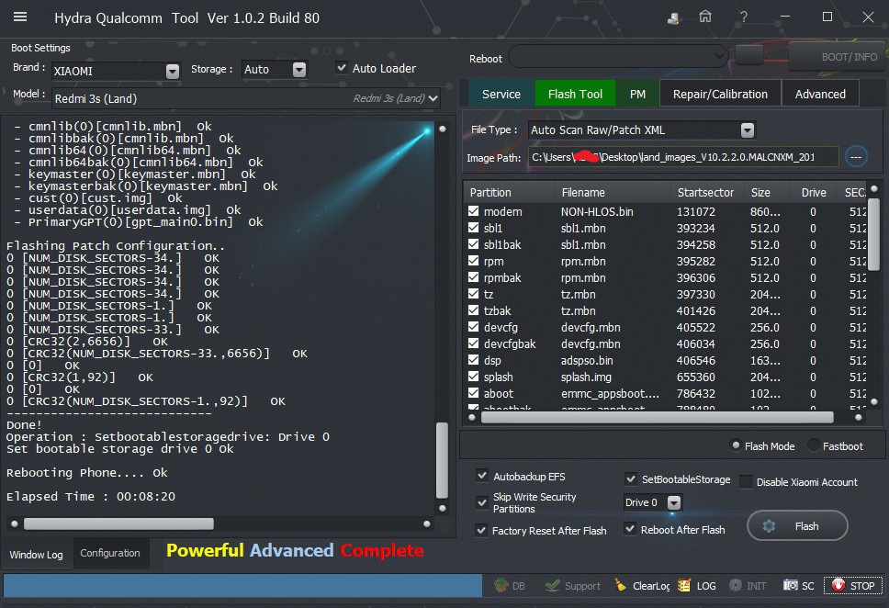Click the small button beside Reboot dropdown
This screenshot has height=608, width=889.
(x=749, y=56)
